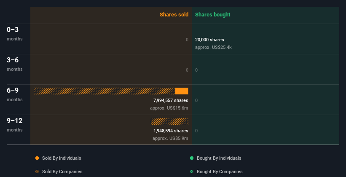346x177 pixels.
Task: Click the Shares sold column header
Action: [x=174, y=15]
